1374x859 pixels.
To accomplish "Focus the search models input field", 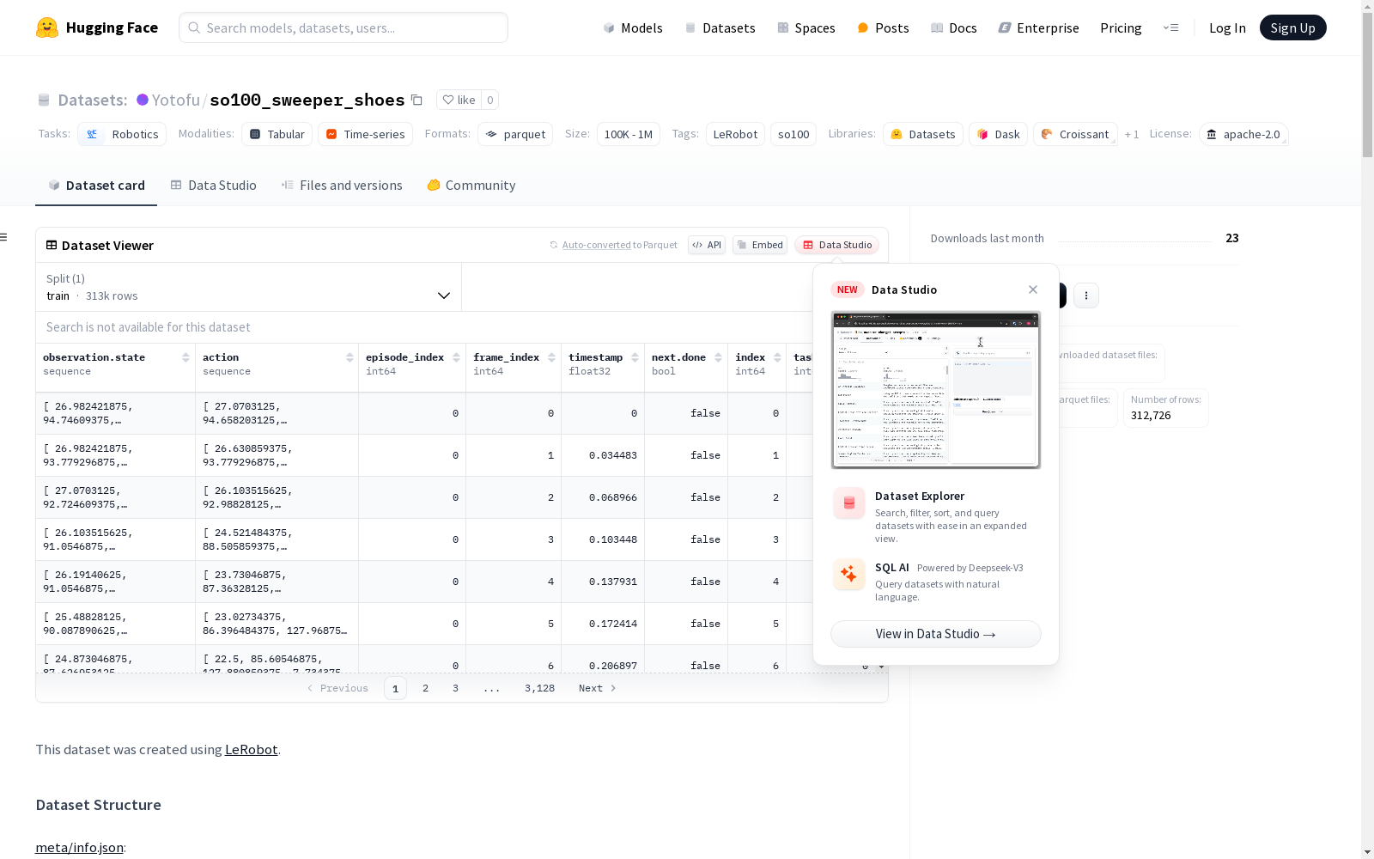I will pyautogui.click(x=343, y=27).
